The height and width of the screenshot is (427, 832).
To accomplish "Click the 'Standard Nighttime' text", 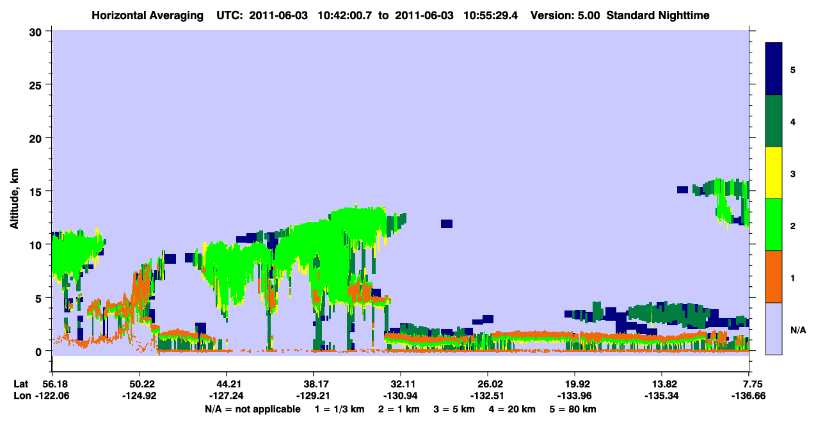I will click(x=658, y=15).
